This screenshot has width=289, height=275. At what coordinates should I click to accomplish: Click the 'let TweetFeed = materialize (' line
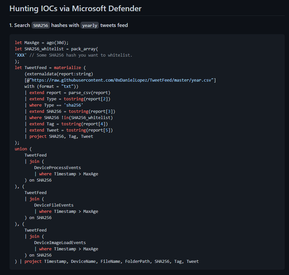pos(50,67)
